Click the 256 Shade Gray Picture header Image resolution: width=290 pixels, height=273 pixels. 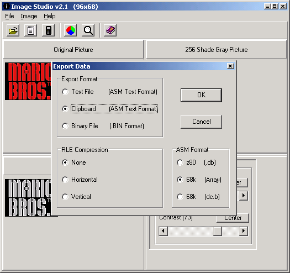coord(217,50)
